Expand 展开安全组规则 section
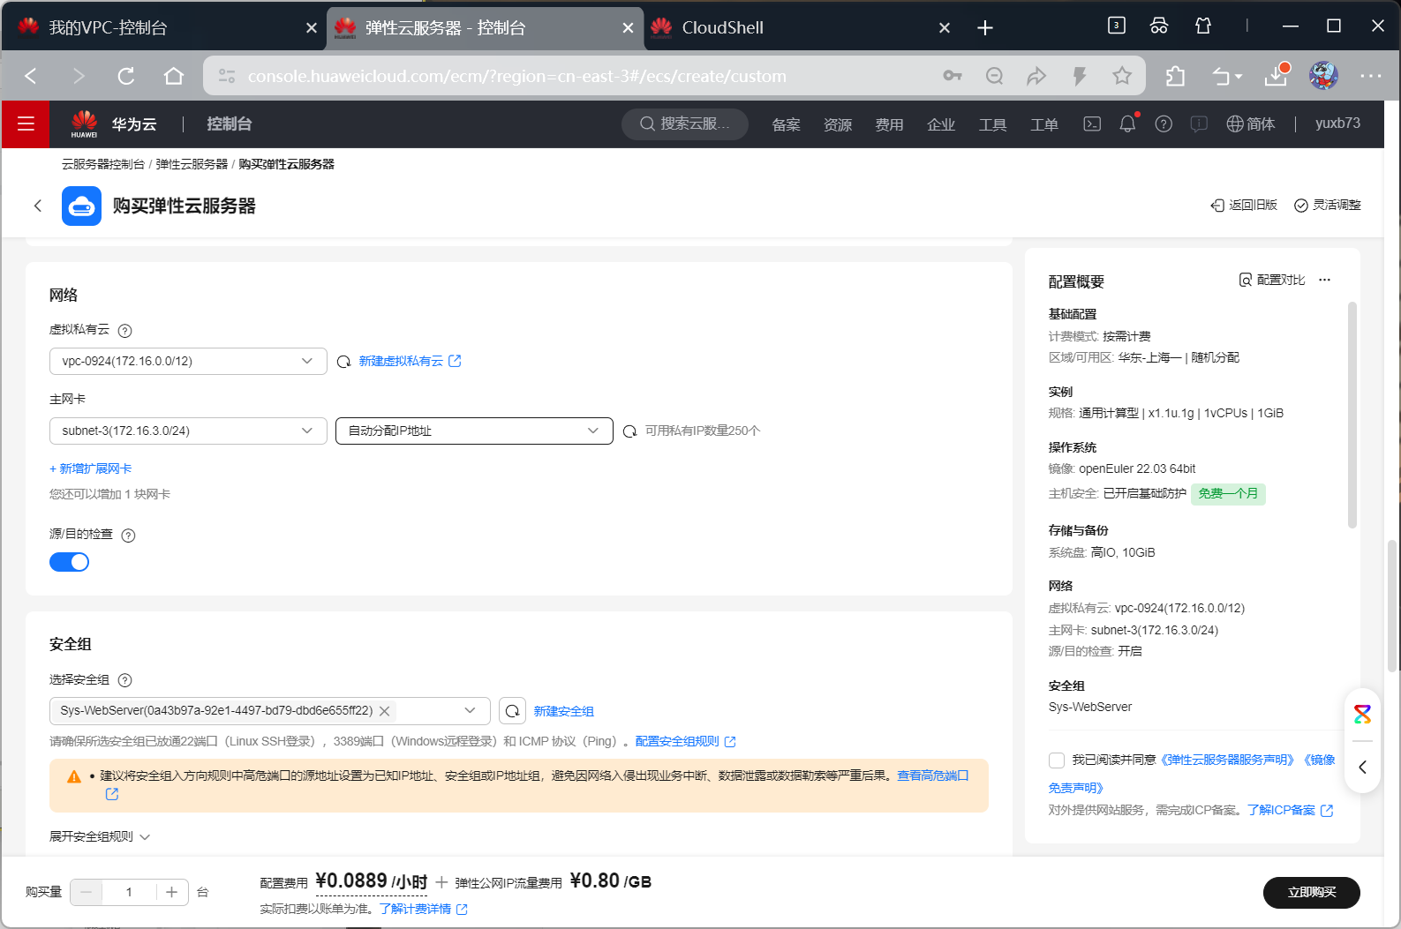Image resolution: width=1401 pixels, height=929 pixels. point(100,836)
